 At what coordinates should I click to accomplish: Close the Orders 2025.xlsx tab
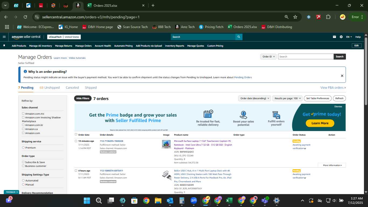(x=143, y=5)
